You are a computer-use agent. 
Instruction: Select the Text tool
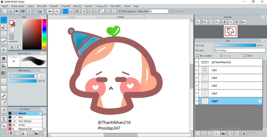(x=4, y=119)
